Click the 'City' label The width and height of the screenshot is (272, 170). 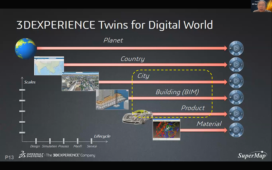point(143,76)
